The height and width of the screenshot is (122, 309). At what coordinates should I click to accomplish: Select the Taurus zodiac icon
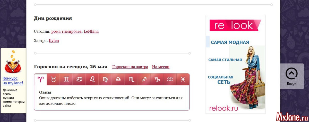coord(53,80)
